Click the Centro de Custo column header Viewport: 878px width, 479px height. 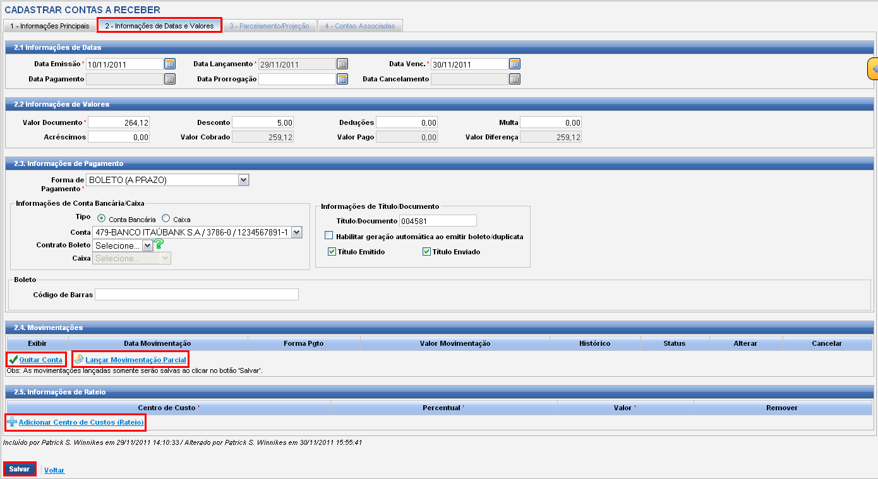pos(168,408)
